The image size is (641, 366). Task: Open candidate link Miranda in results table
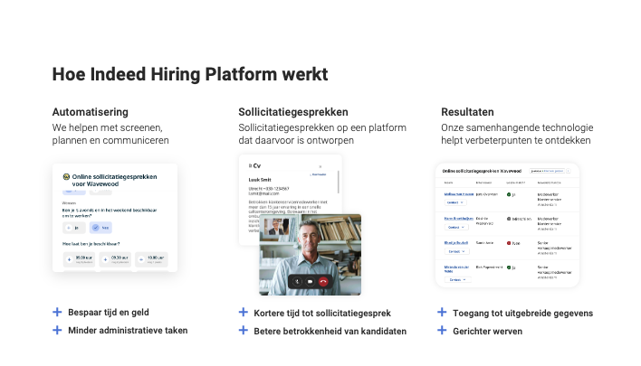(x=456, y=269)
